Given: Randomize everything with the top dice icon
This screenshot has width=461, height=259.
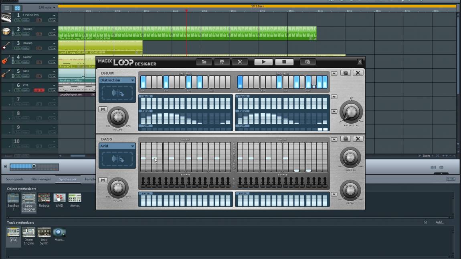Looking at the screenshot, I should (307, 62).
